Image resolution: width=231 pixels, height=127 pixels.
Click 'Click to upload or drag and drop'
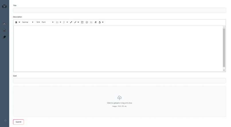point(120,103)
